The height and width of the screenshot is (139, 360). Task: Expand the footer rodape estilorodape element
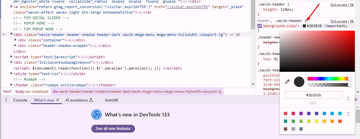coord(12,85)
